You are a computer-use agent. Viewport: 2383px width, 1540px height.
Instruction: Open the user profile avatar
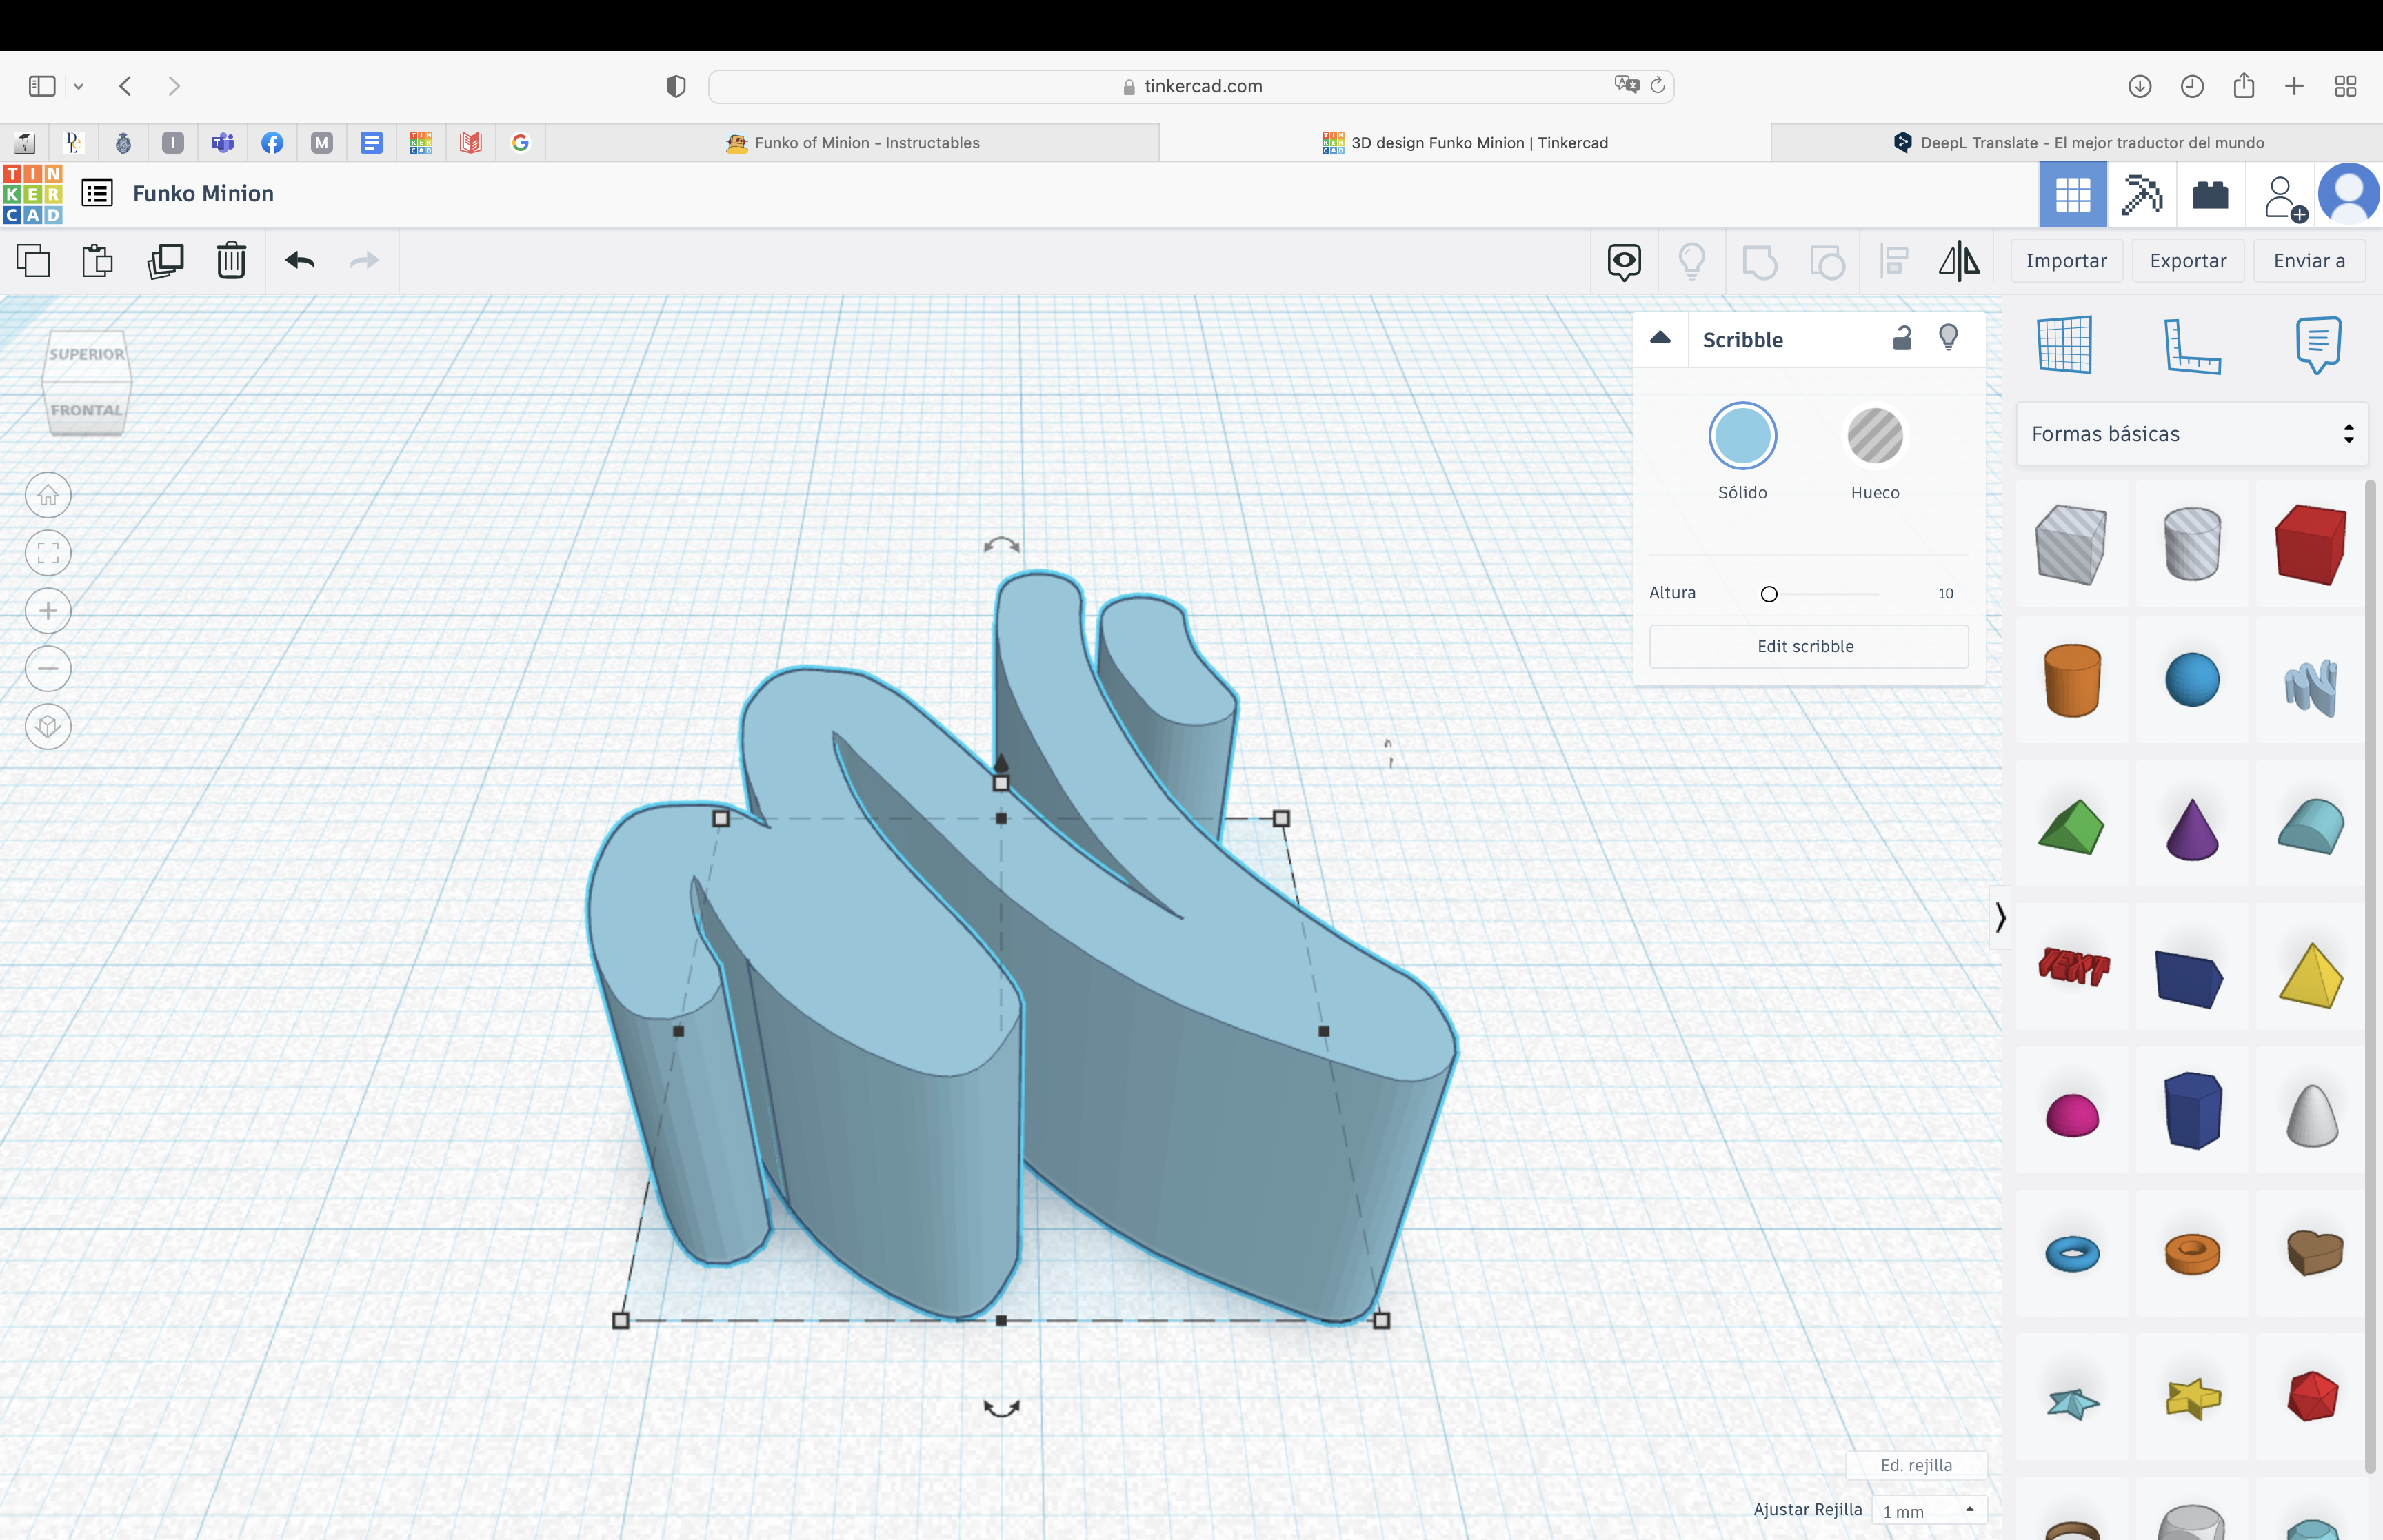(2348, 194)
